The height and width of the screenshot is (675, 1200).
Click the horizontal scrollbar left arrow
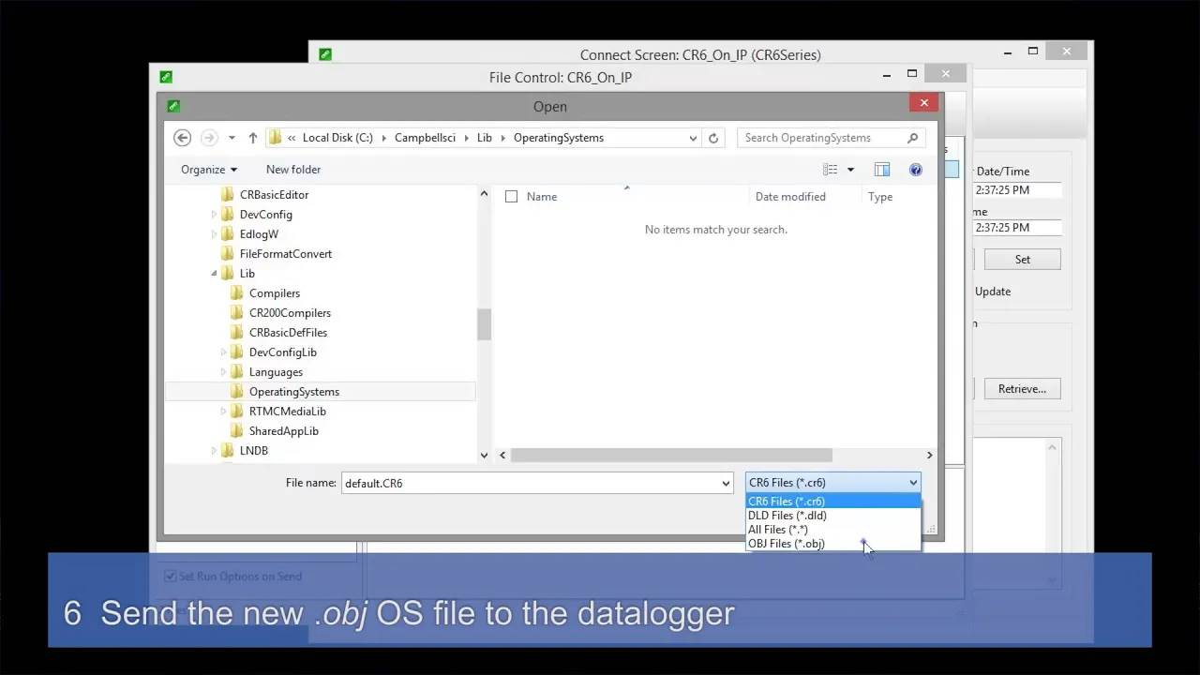point(502,456)
